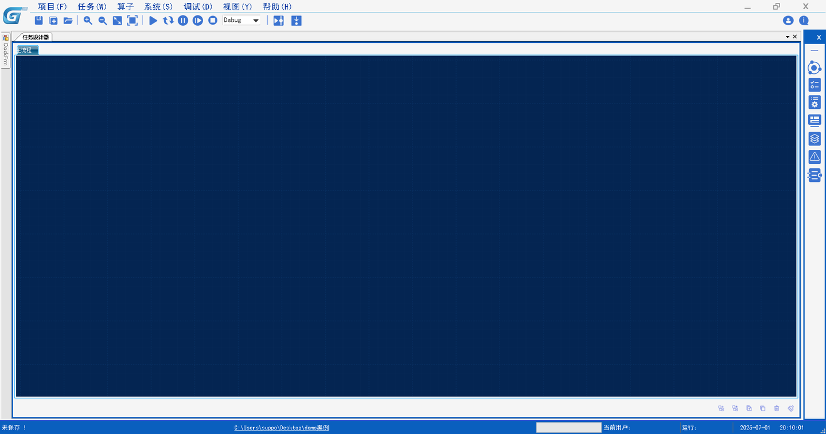The width and height of the screenshot is (826, 434).
Task: Click the 20:10:01 clock in status bar
Action: [792, 428]
